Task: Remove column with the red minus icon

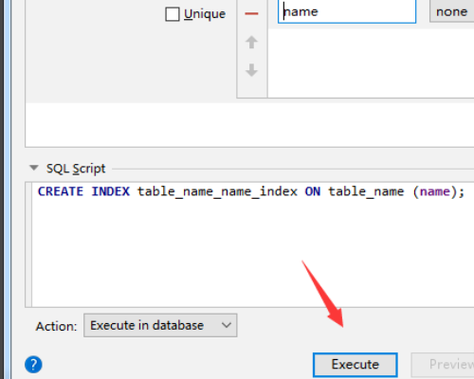Action: 251,13
